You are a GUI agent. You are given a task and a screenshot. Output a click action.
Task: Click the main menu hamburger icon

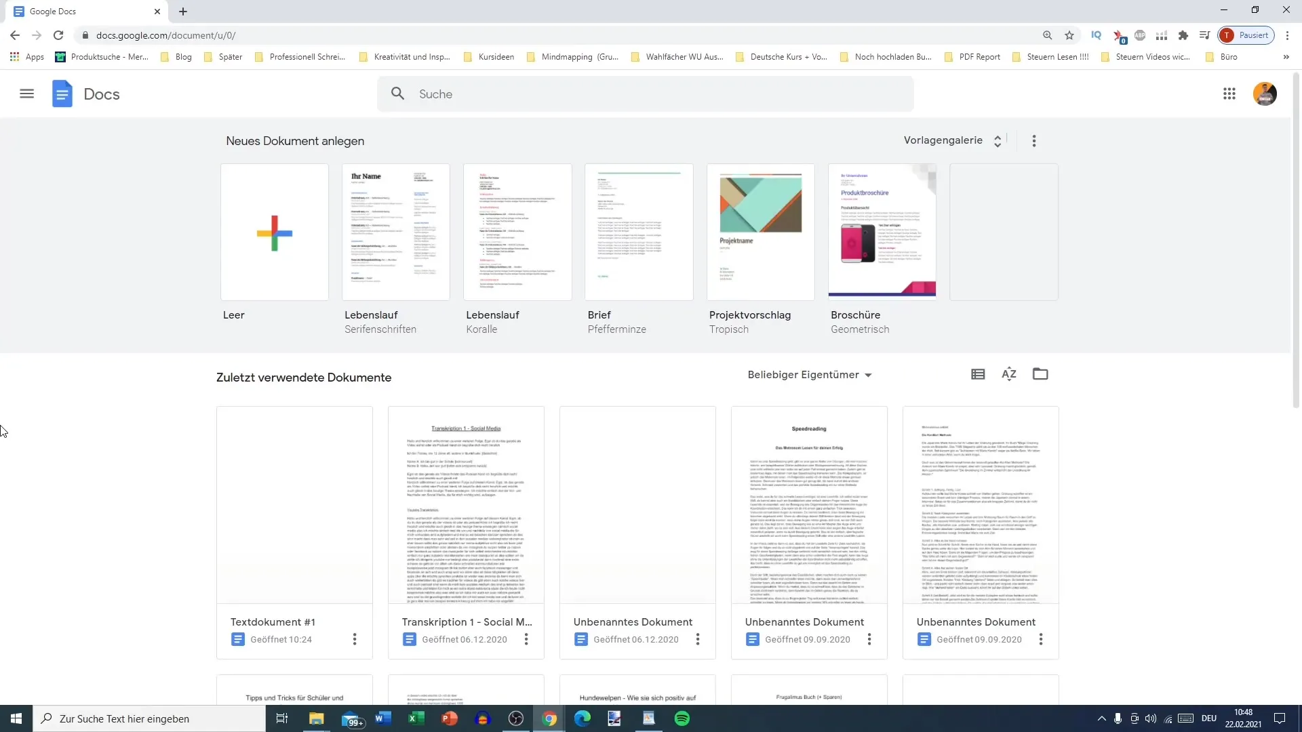pyautogui.click(x=26, y=94)
